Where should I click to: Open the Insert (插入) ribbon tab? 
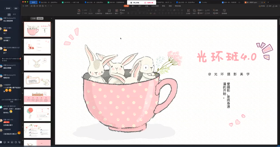pos(133,6)
